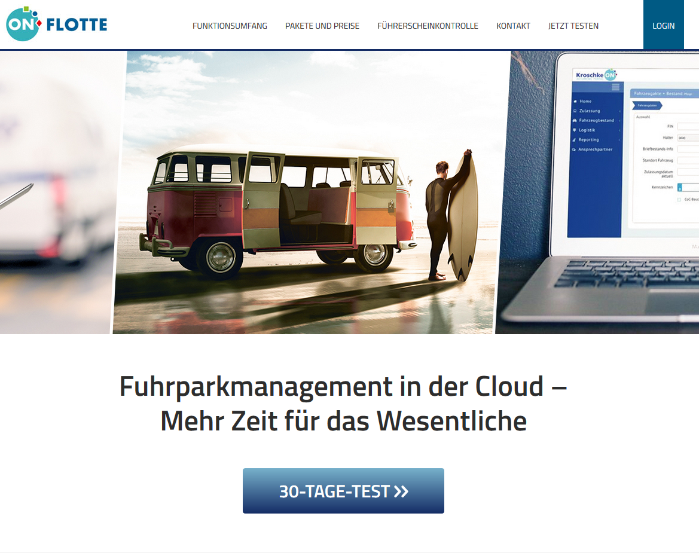699x553 pixels.
Task: Open the Pakete und Preise page
Action: point(322,26)
